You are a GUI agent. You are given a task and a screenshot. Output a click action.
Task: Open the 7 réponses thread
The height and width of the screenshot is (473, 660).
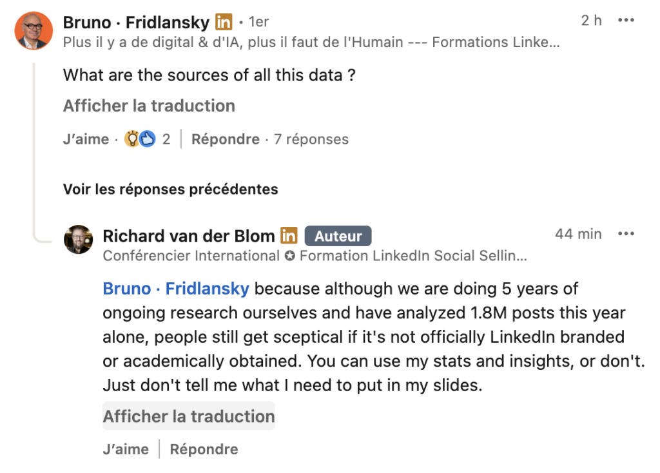point(311,139)
